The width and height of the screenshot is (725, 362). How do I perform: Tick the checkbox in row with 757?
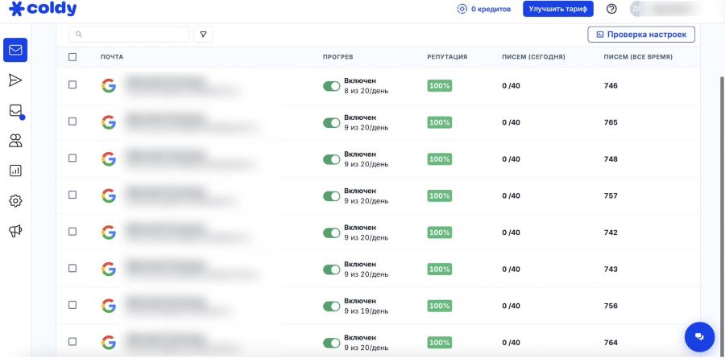click(x=72, y=195)
